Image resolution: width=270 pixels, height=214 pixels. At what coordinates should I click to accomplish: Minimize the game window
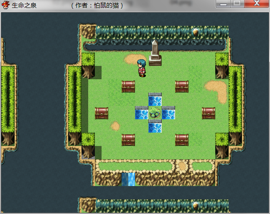coord(223,4)
